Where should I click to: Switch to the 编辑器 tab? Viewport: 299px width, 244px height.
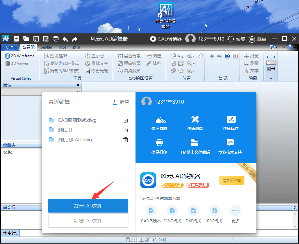click(46, 48)
